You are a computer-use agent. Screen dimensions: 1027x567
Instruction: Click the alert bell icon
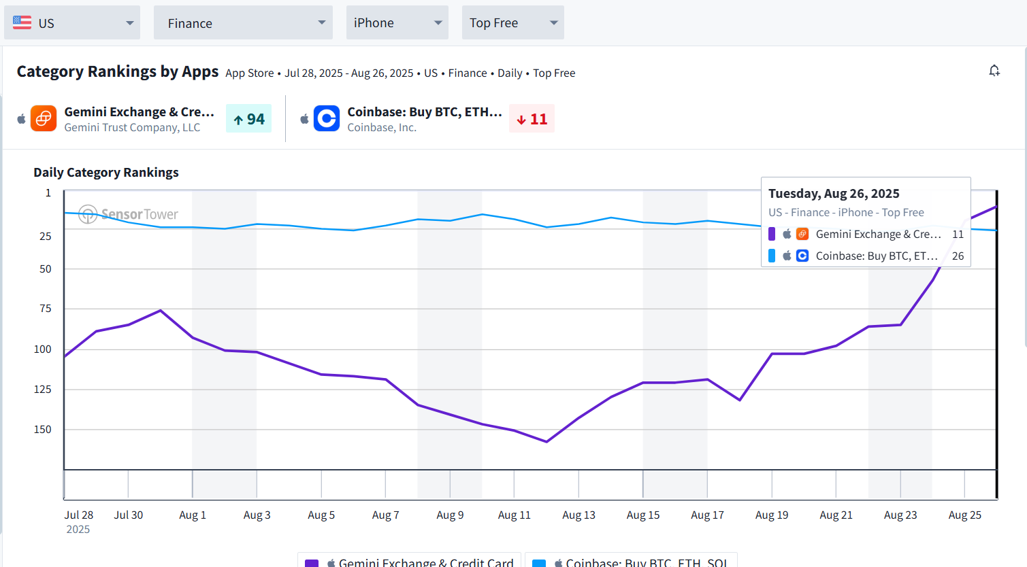click(x=994, y=71)
